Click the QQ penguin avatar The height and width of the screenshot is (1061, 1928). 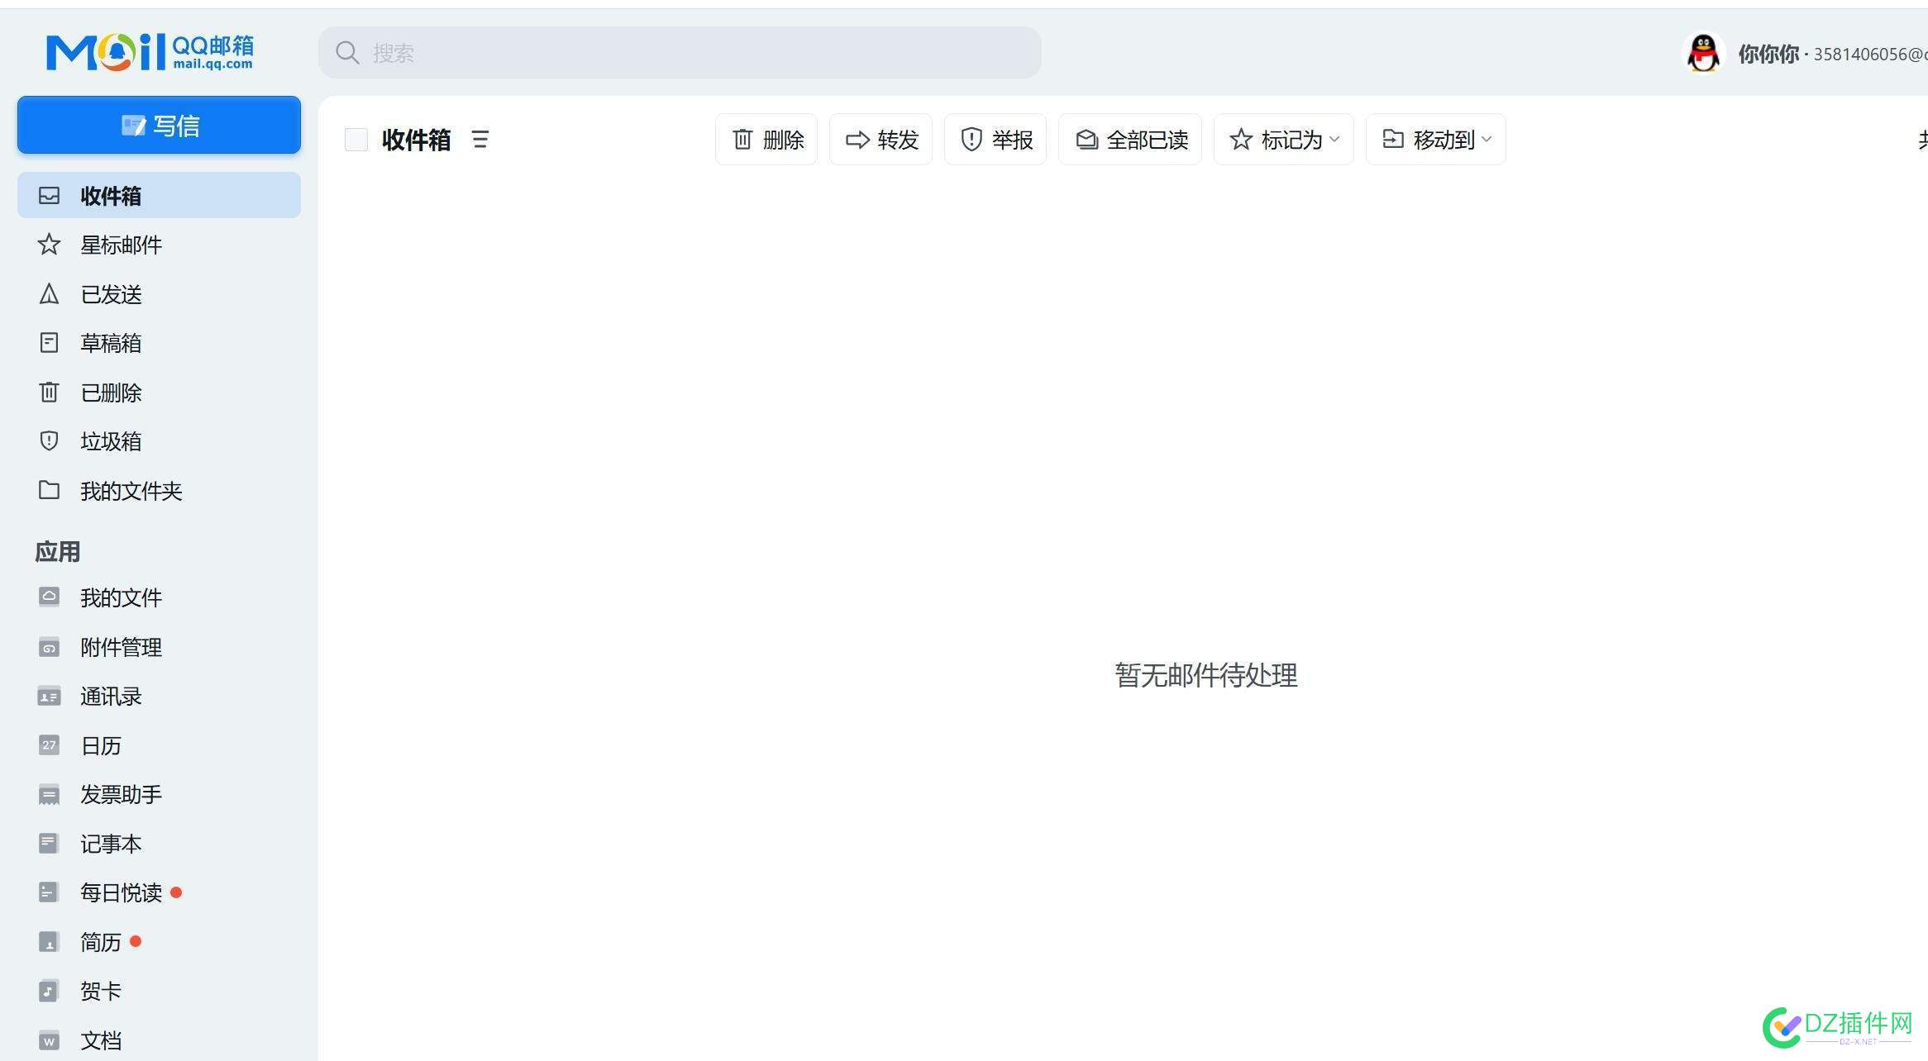1703,54
